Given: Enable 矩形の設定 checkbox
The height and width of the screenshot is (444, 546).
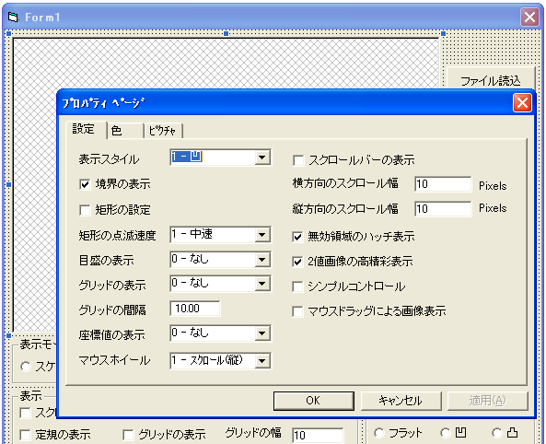Looking at the screenshot, I should click(x=85, y=210).
